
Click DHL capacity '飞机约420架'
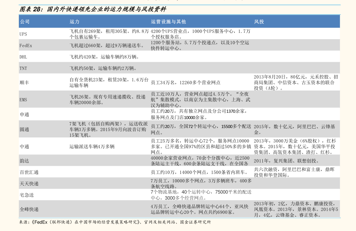tap(82, 57)
